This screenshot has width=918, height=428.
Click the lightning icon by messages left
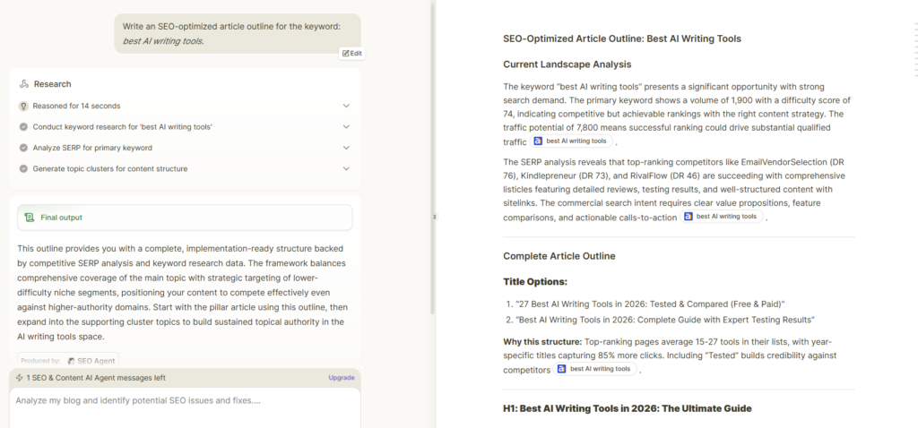[20, 378]
